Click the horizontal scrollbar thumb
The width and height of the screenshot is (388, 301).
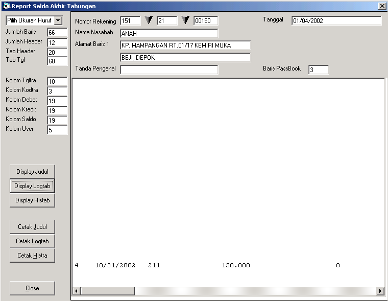[107, 291]
